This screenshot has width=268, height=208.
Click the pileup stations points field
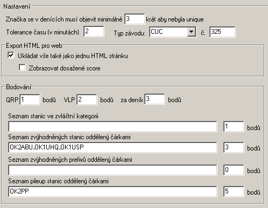pos(234,191)
